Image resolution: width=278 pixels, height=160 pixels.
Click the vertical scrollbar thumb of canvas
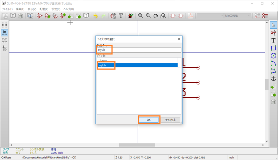click(267, 85)
